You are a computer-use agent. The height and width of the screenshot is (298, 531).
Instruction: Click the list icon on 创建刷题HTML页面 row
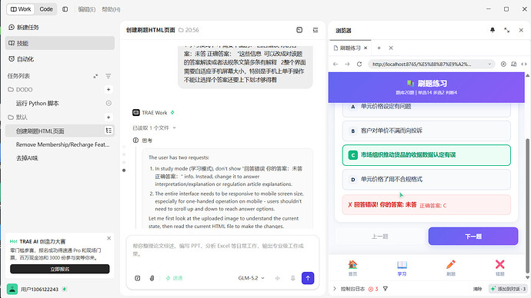click(x=109, y=131)
